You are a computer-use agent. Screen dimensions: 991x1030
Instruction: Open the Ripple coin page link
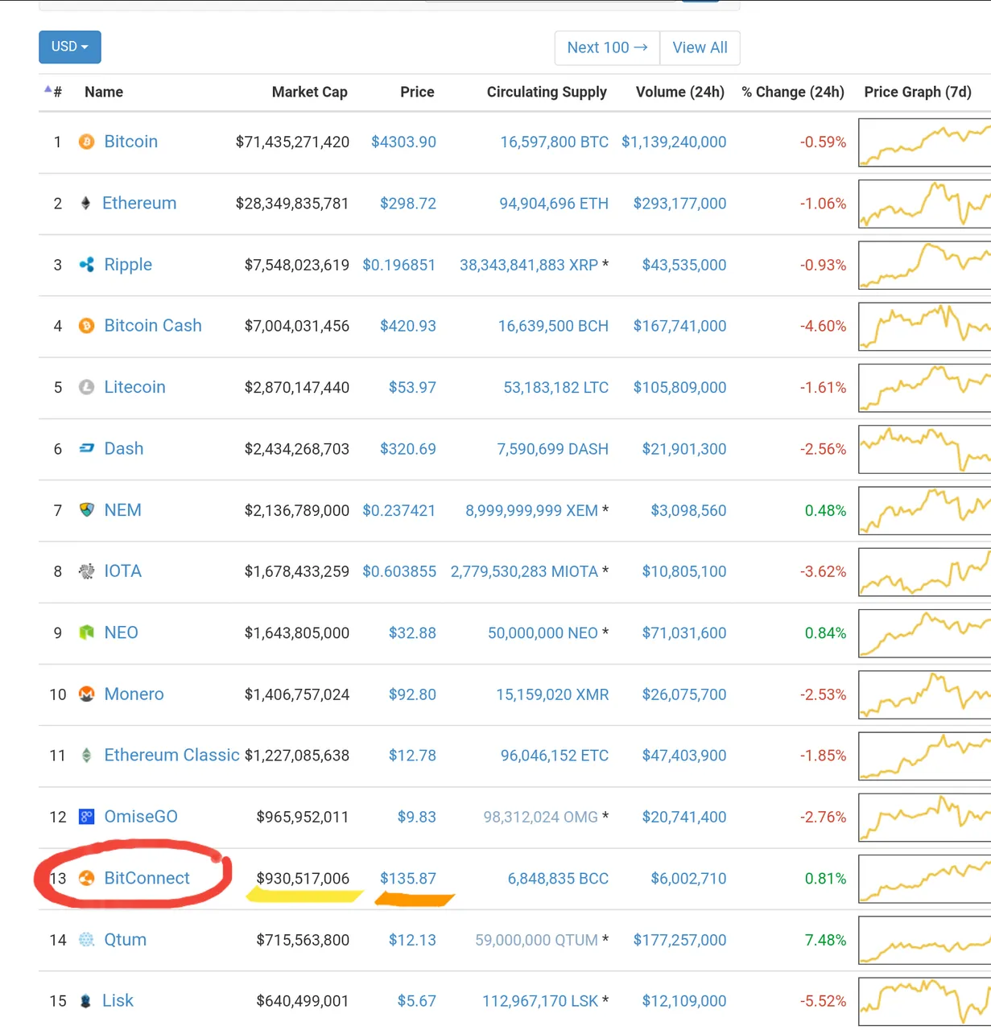tap(128, 265)
